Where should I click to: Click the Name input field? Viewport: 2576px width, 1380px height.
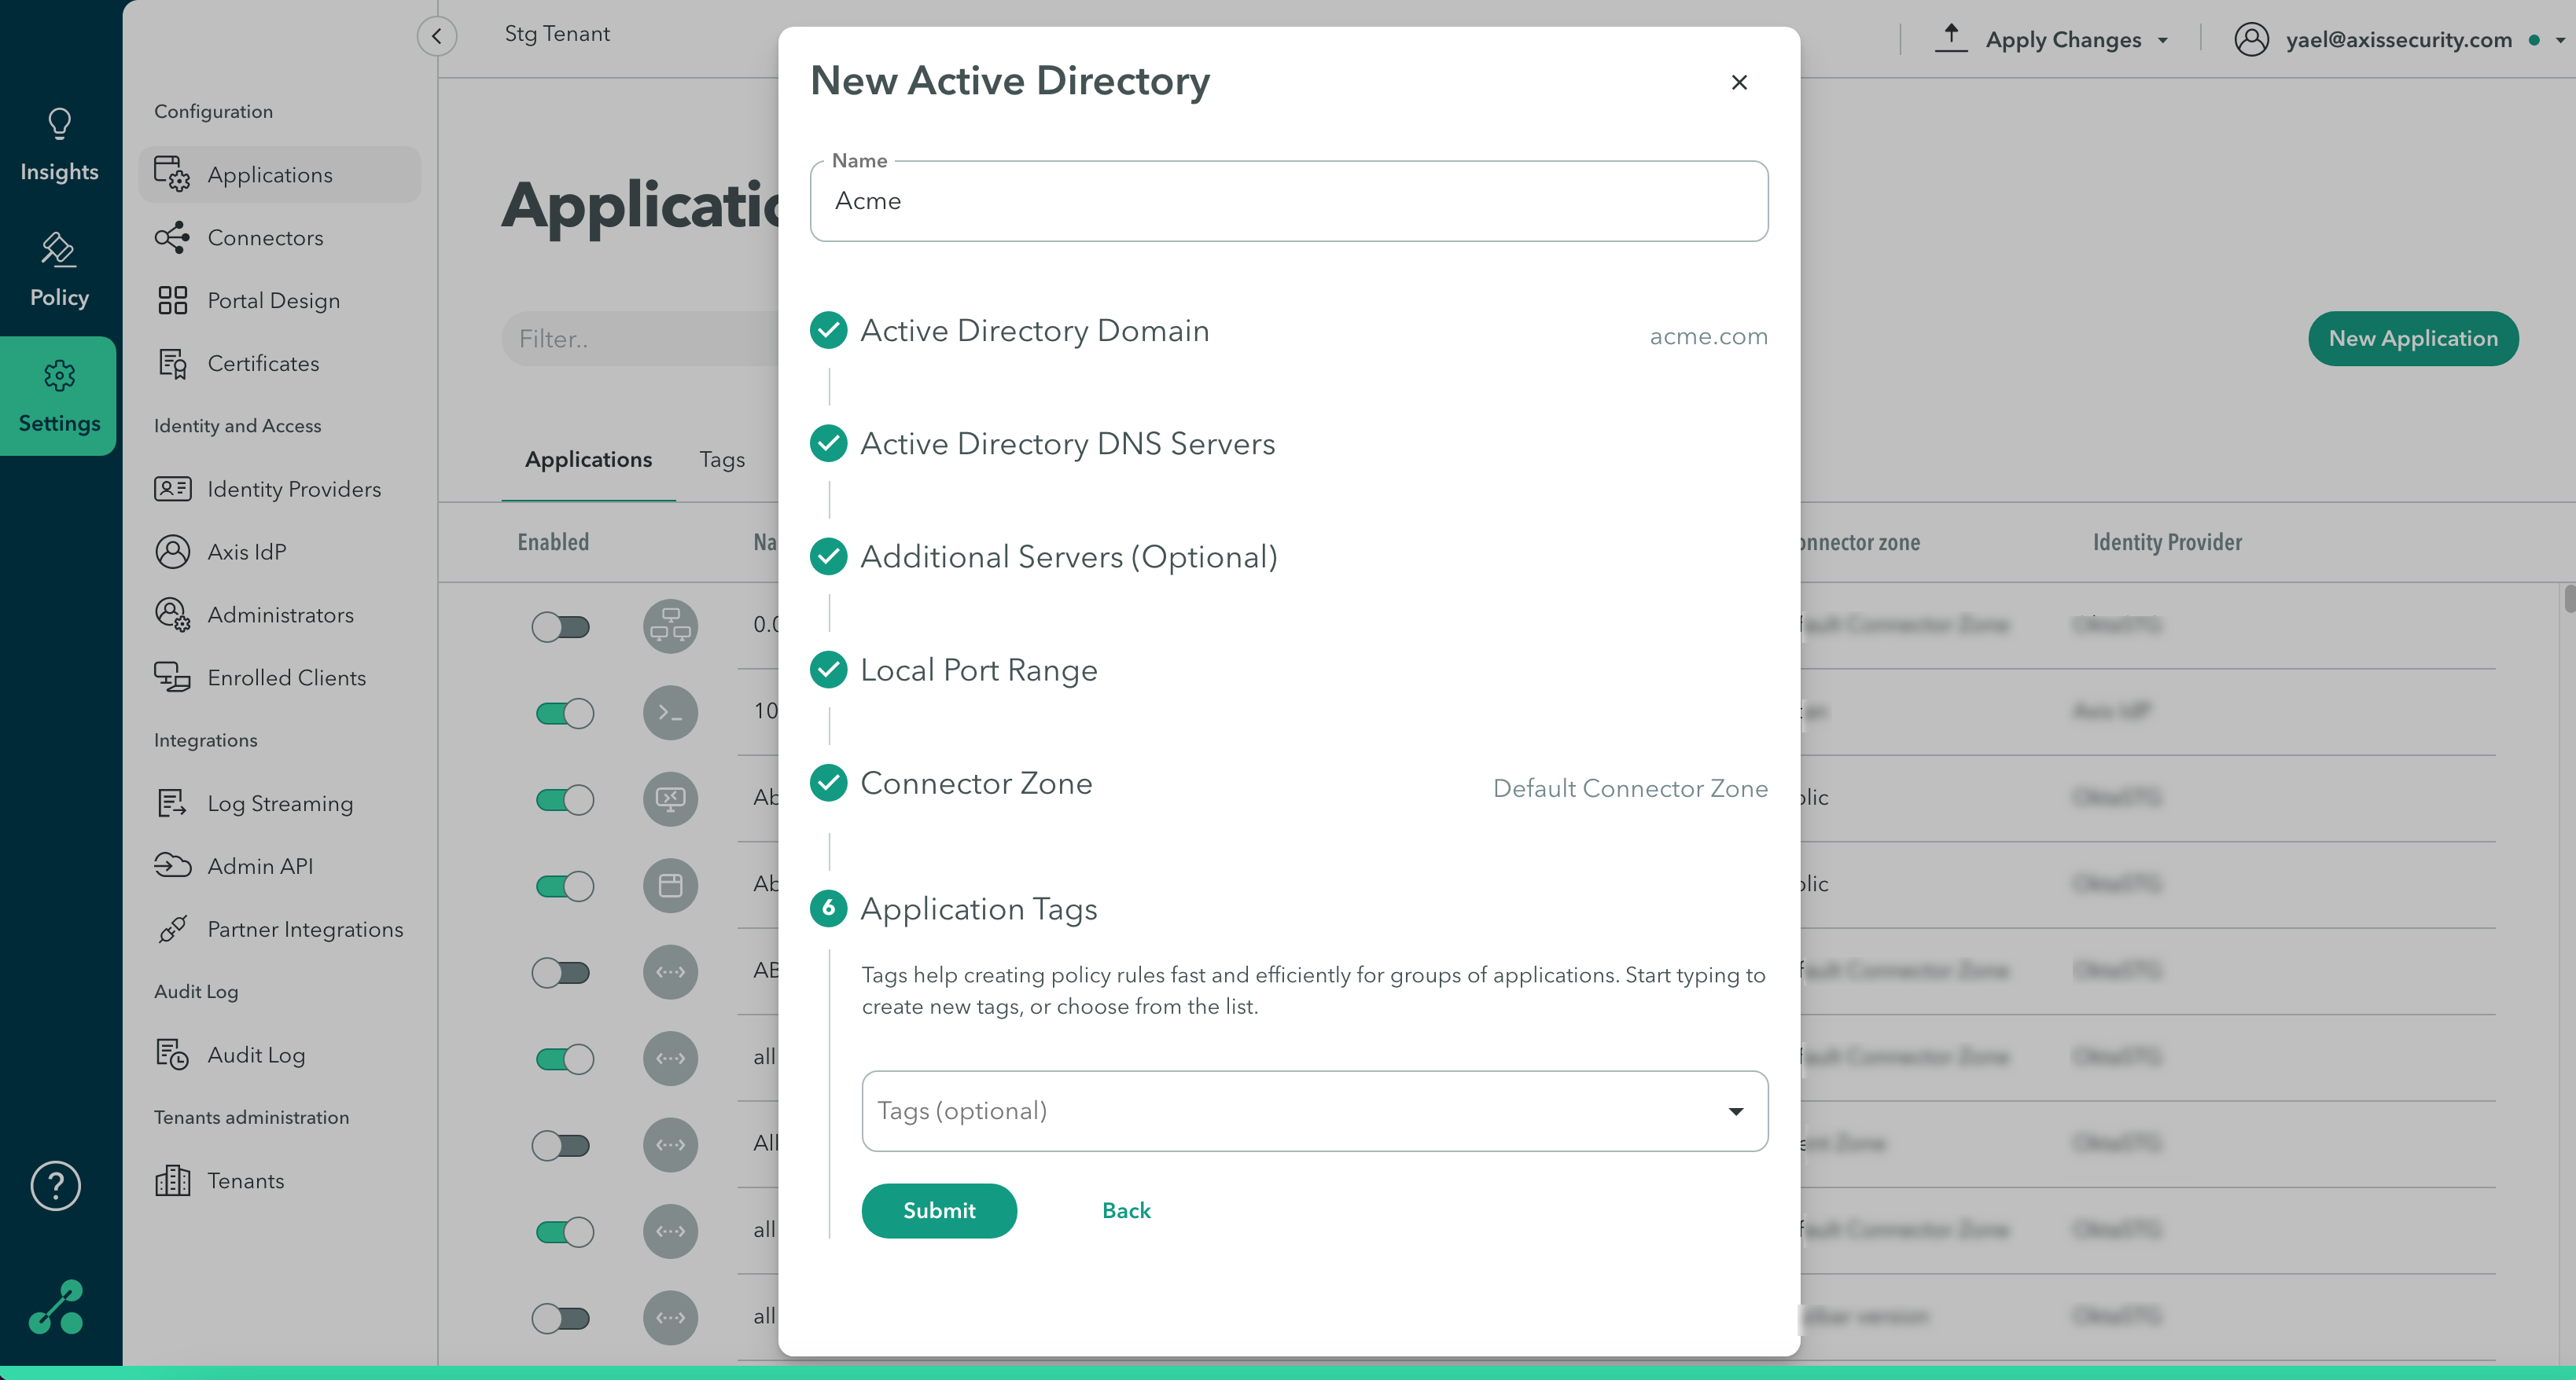(1288, 202)
